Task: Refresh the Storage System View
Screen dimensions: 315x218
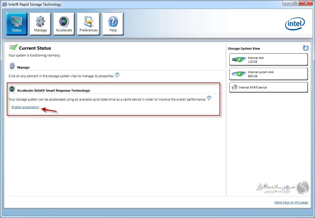Action: (x=306, y=48)
